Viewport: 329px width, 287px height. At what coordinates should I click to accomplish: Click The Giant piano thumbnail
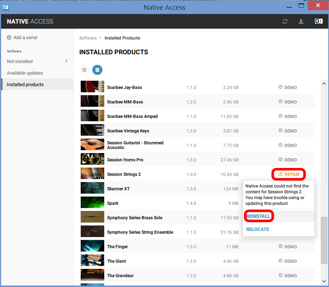[x=92, y=260]
